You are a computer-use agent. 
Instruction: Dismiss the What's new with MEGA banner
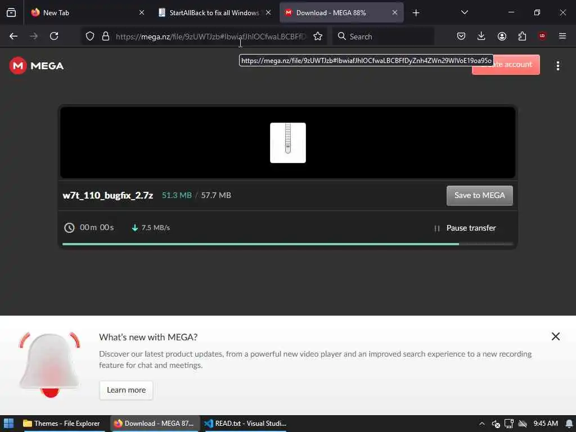[555, 336]
